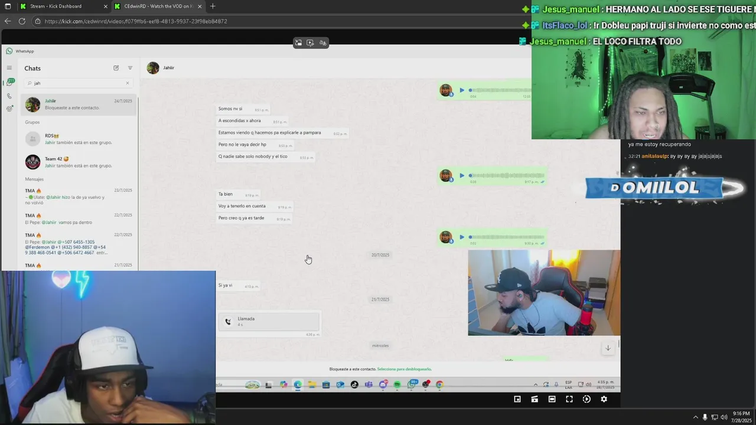
Task: Open the Chats section with the 211 badge
Action: click(9, 83)
